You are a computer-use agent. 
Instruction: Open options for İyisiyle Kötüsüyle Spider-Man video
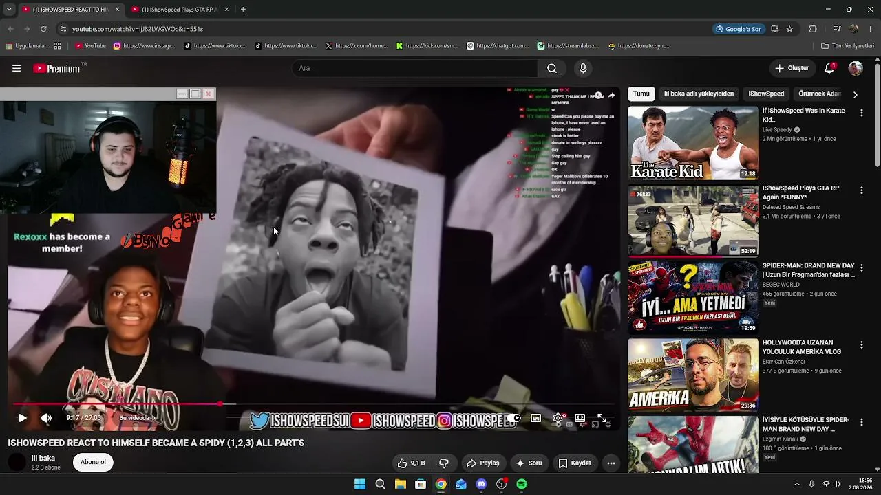(861, 422)
